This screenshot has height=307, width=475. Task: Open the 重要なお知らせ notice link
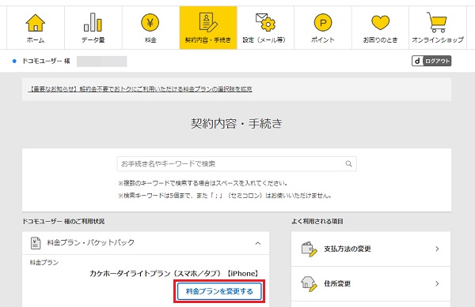(140, 89)
